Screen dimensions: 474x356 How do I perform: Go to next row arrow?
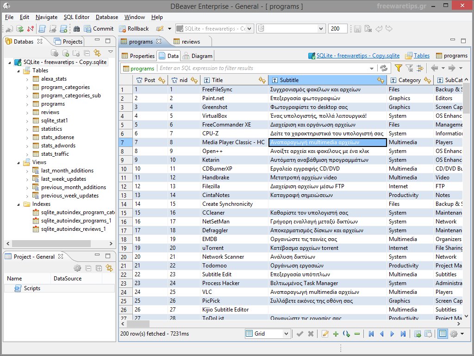tap(392, 334)
